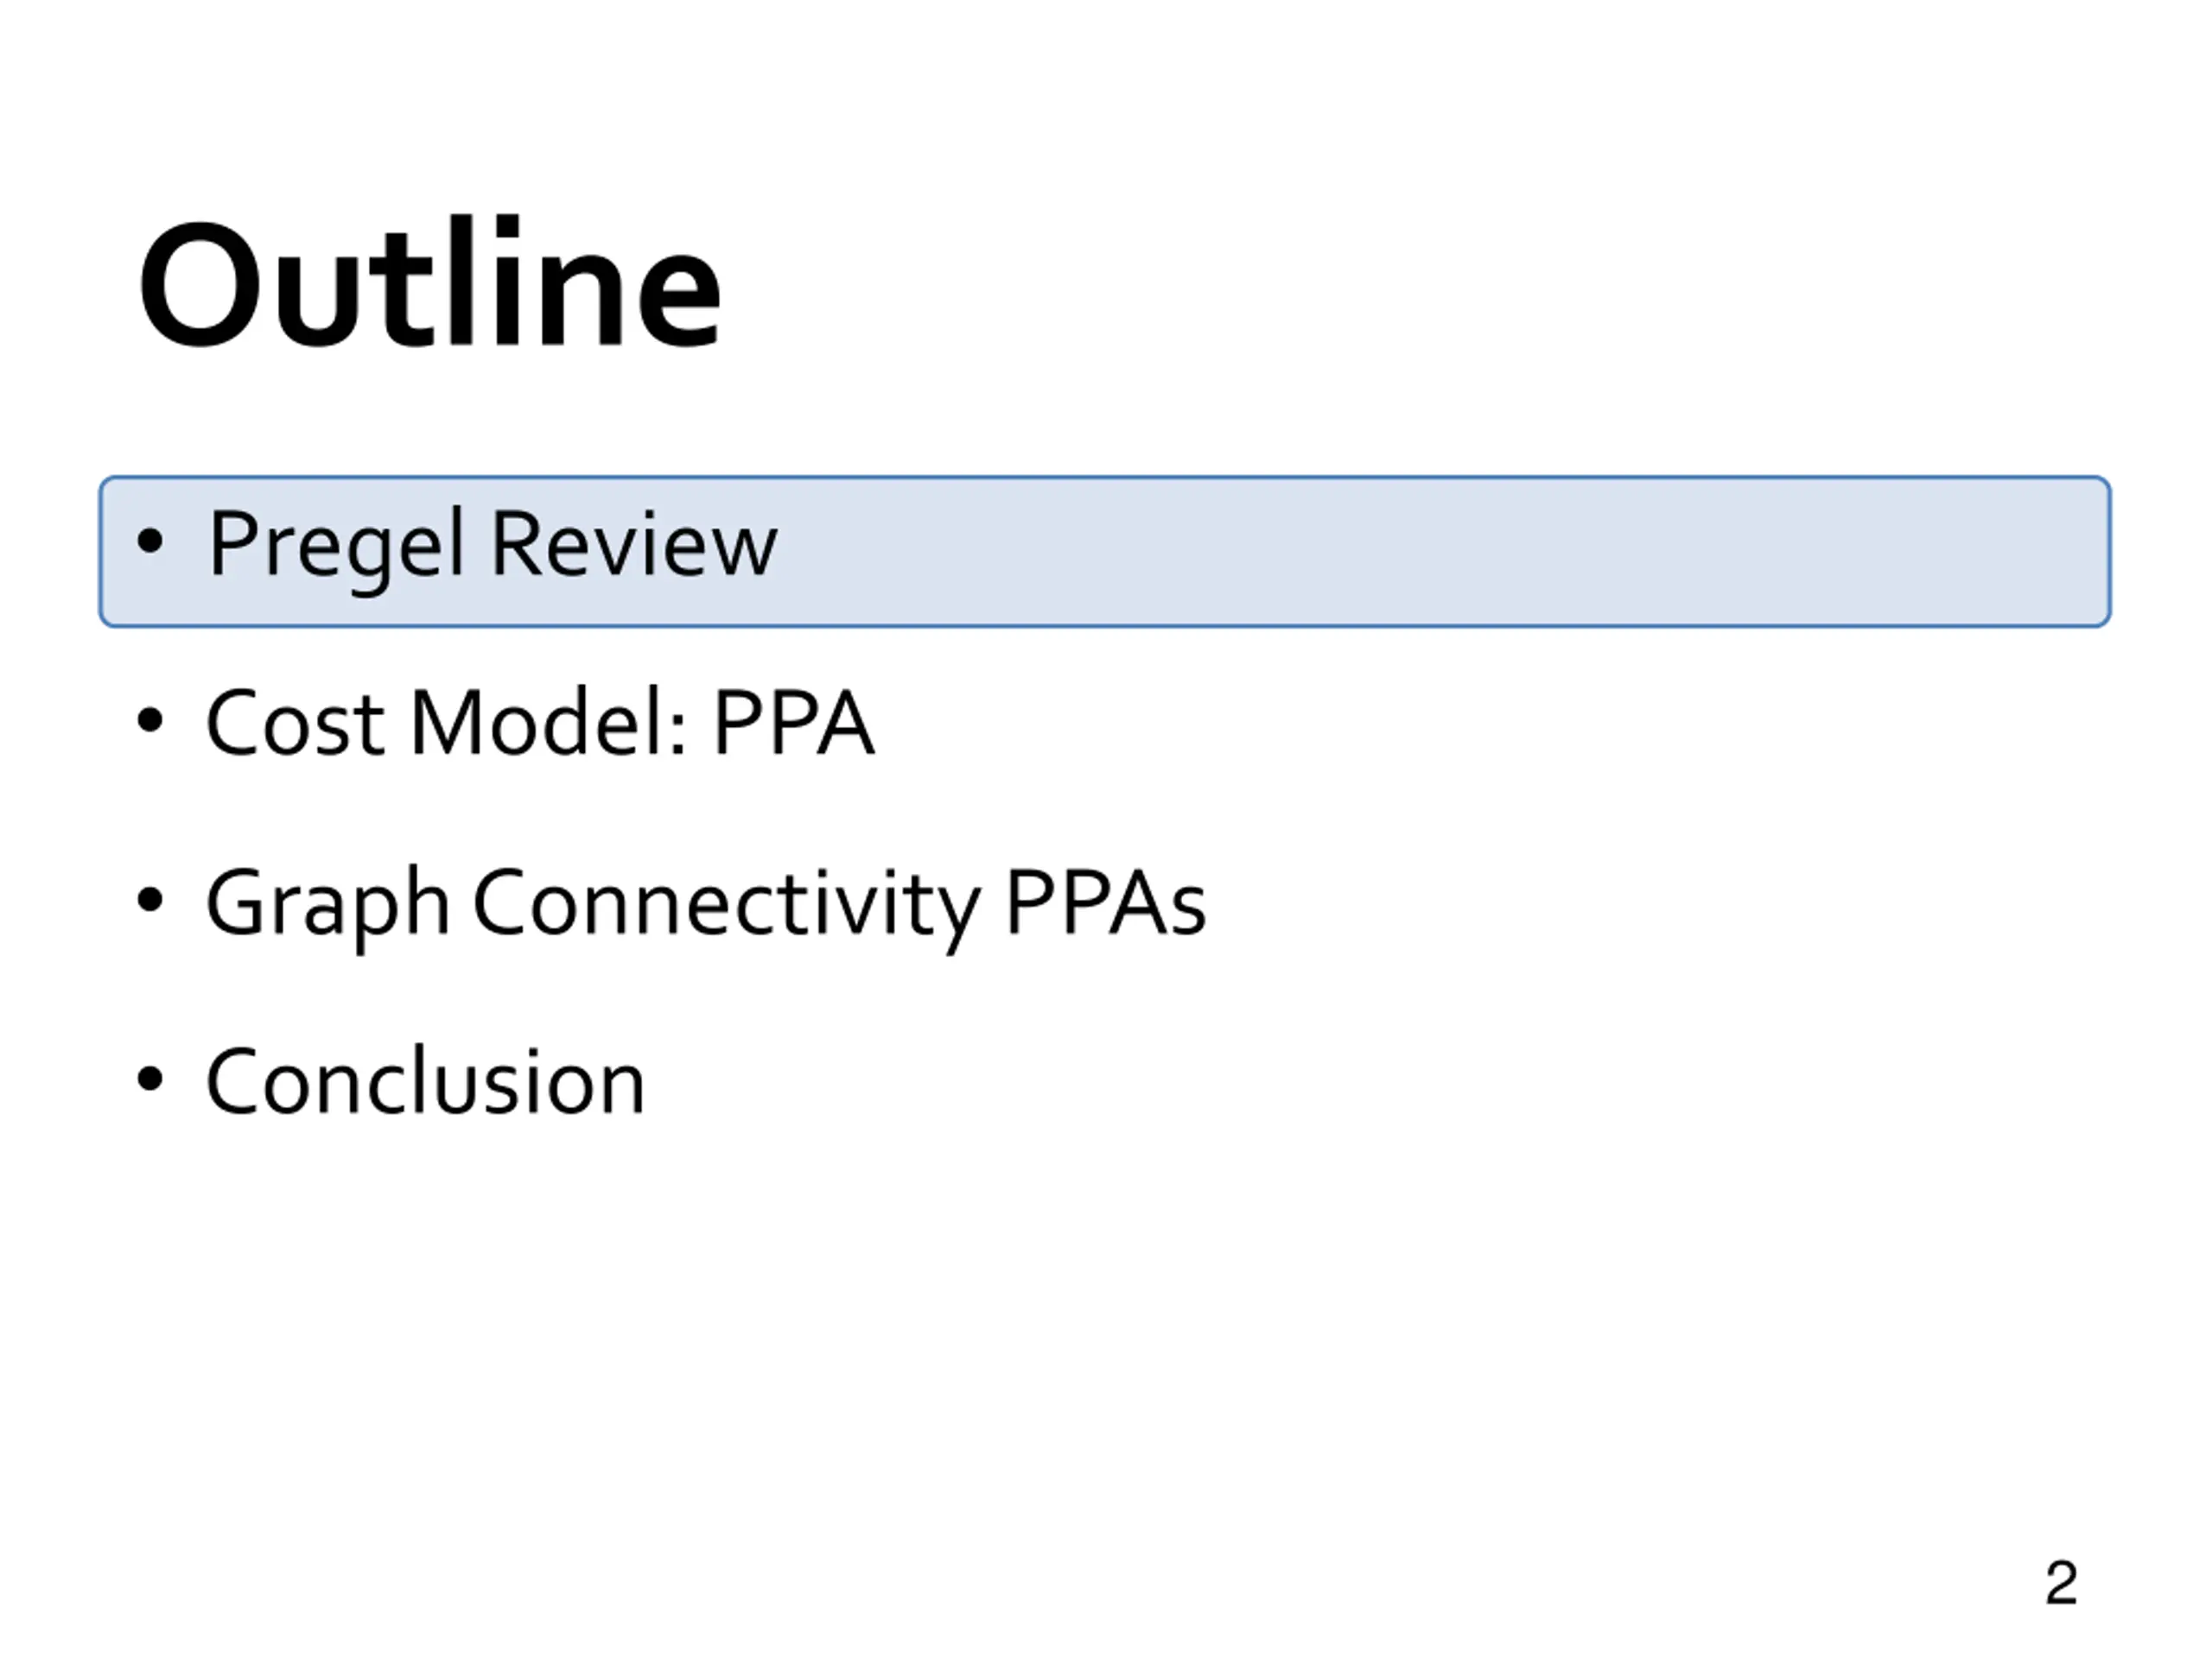
Task: Click the word "Graph"
Action: pyautogui.click(x=328, y=906)
